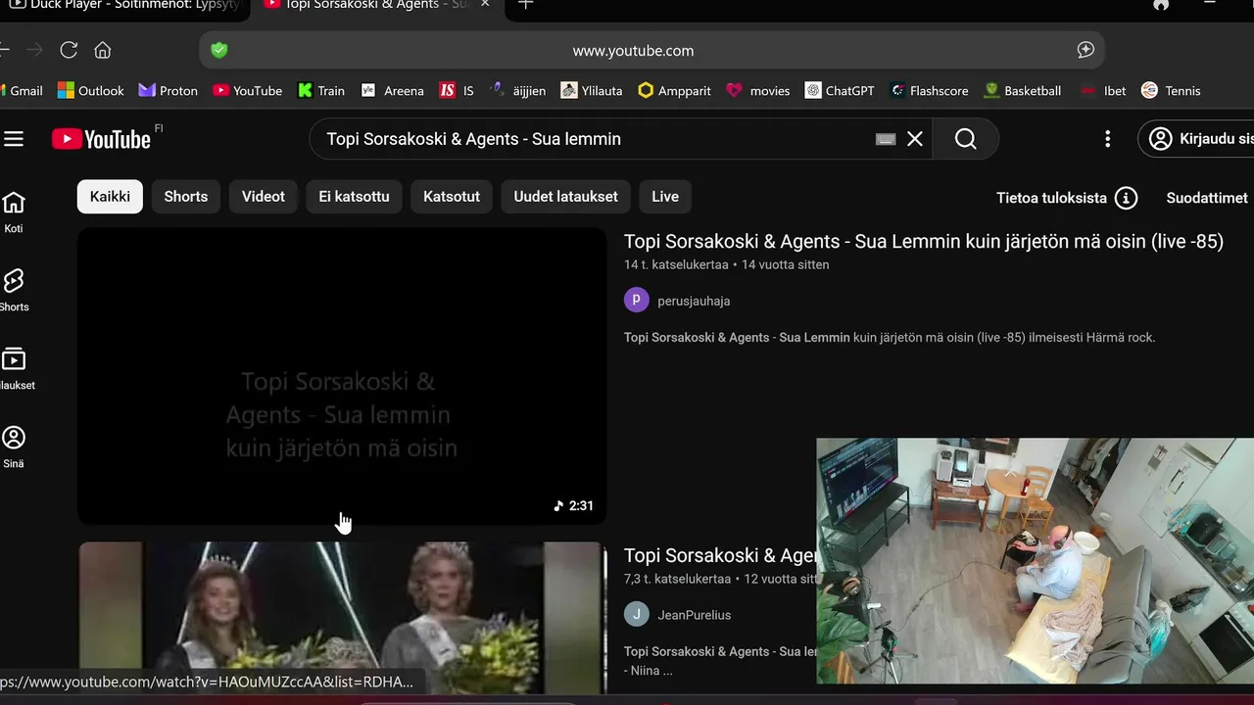Select the Kaikki filter chip
Viewport: 1254px width, 705px height.
tap(110, 197)
